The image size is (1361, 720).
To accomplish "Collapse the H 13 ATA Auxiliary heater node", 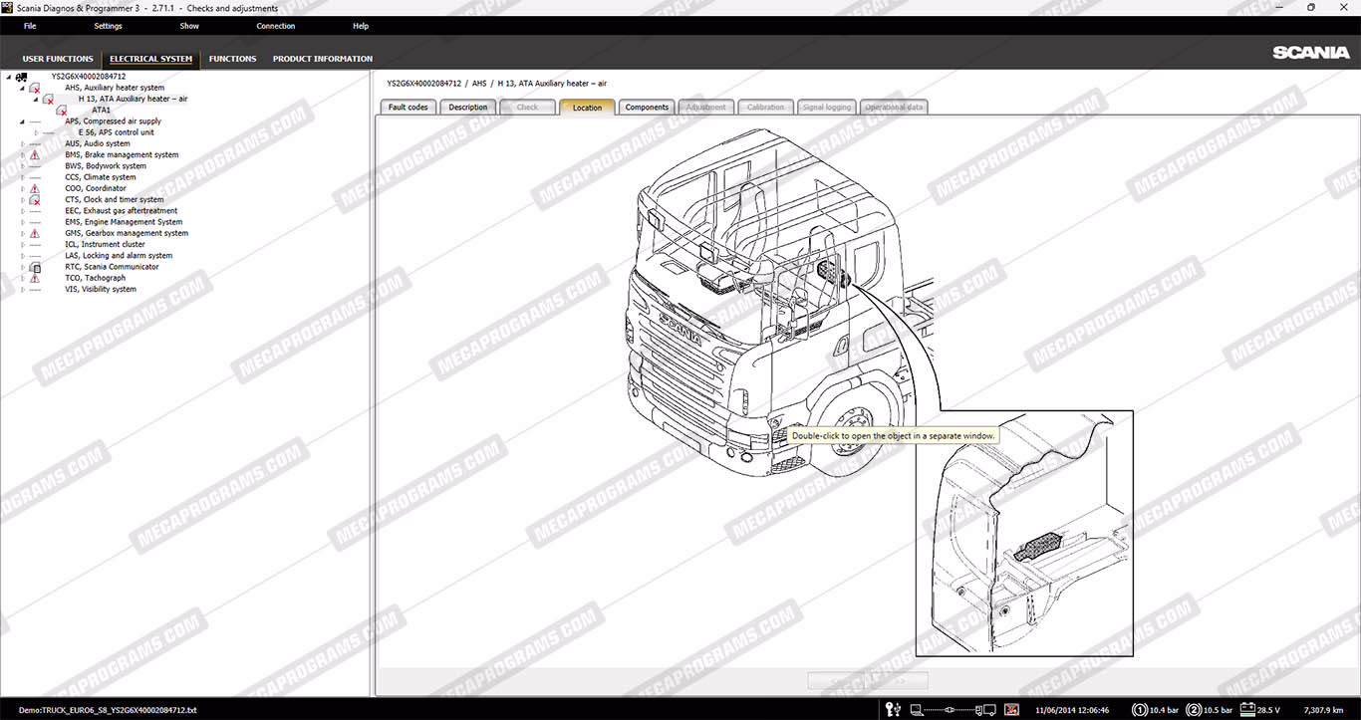I will click(35, 99).
